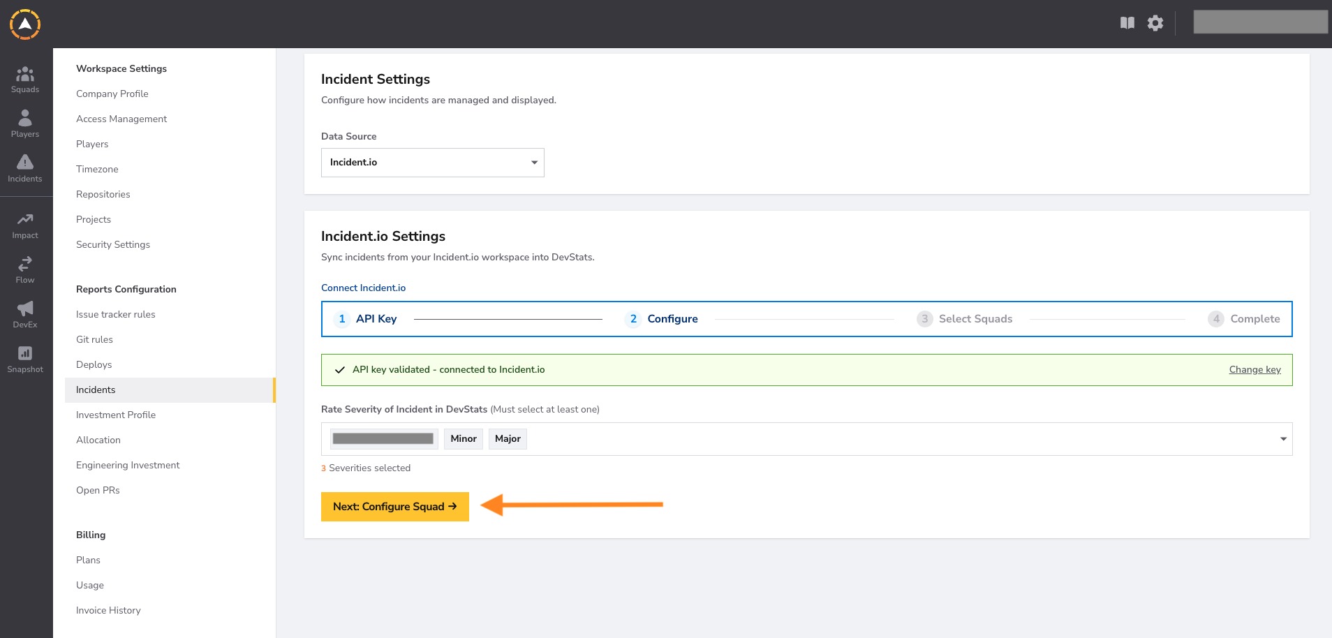Open billing Plans page
This screenshot has height=638, width=1332.
click(x=88, y=560)
